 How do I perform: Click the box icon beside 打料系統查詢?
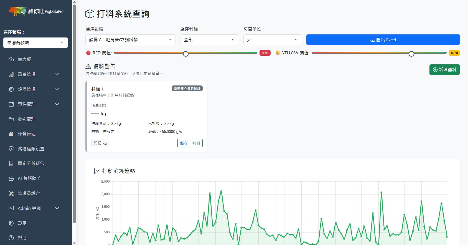coord(90,14)
